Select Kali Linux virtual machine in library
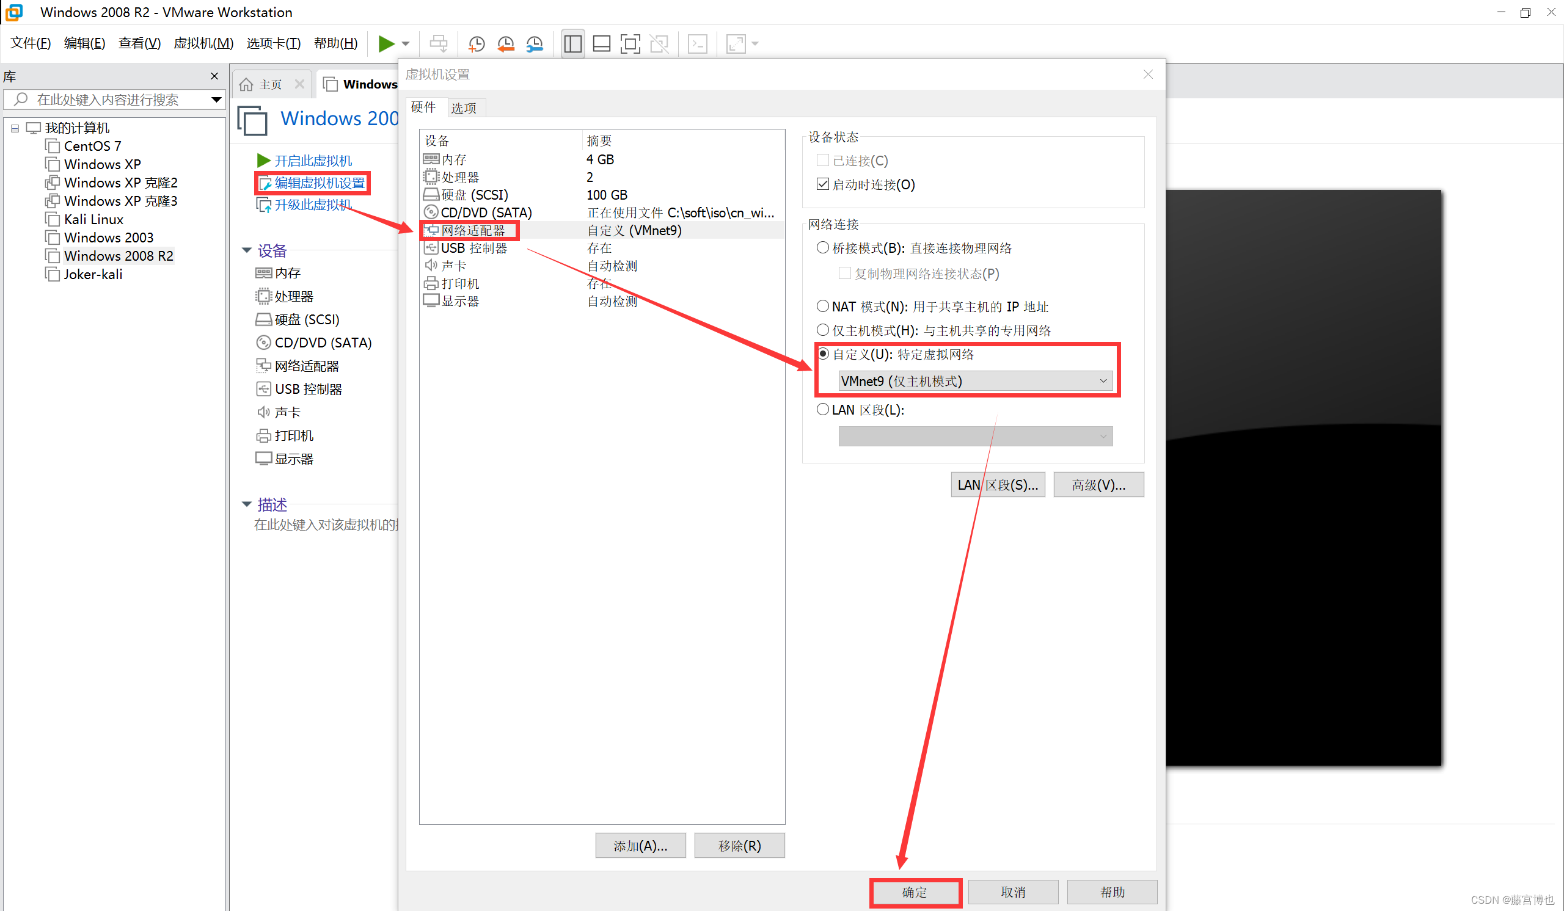This screenshot has height=911, width=1564. [x=93, y=220]
